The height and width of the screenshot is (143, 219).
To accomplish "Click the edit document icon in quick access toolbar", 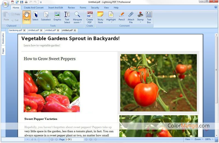I will tap(17, 2).
